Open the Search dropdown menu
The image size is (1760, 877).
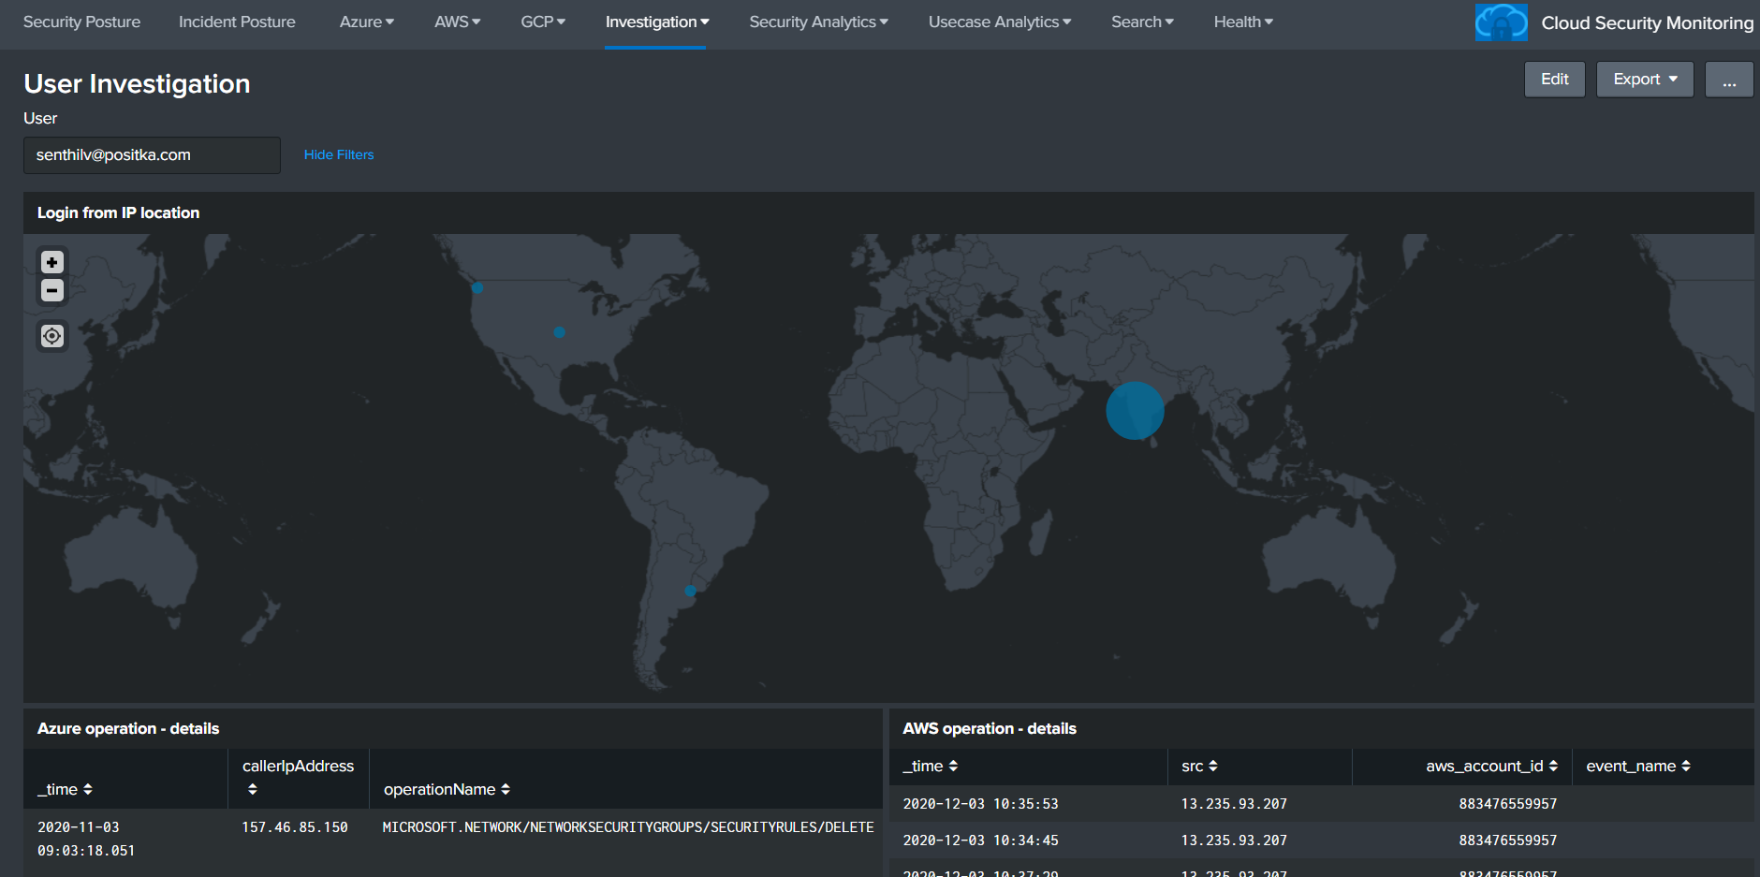[1142, 22]
